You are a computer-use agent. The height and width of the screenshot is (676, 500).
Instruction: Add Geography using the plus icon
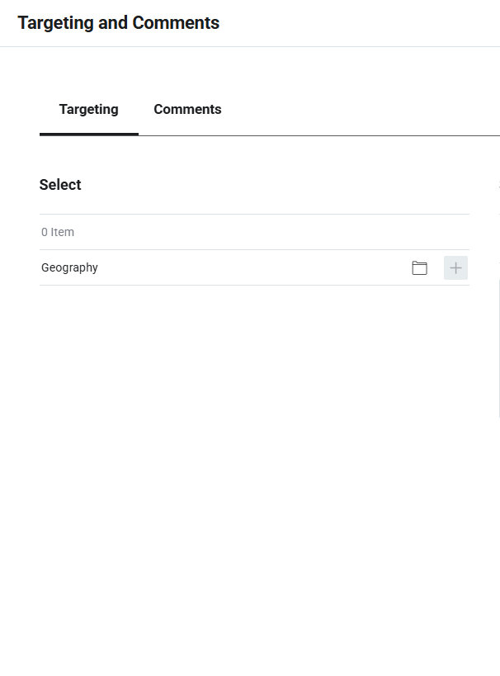(455, 268)
